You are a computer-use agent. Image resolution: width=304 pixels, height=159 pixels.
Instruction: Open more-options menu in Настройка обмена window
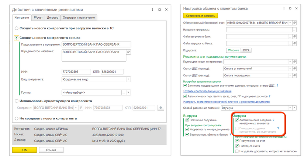284,8
